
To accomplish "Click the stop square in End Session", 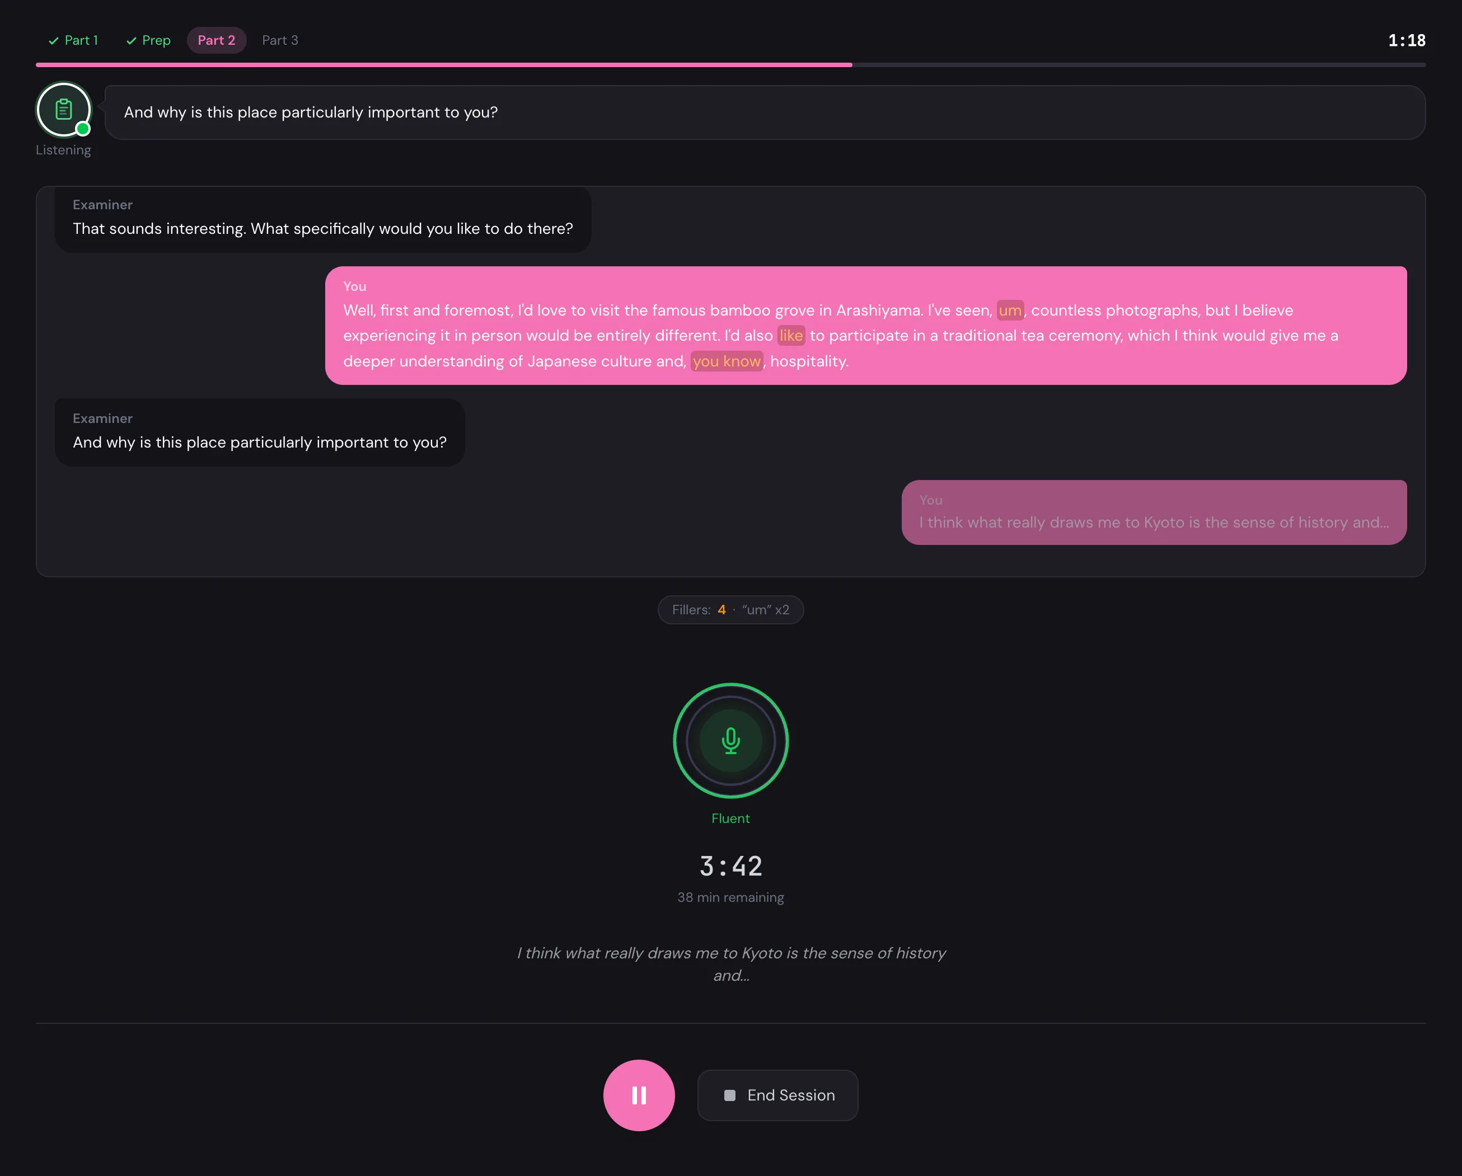I will tap(730, 1095).
